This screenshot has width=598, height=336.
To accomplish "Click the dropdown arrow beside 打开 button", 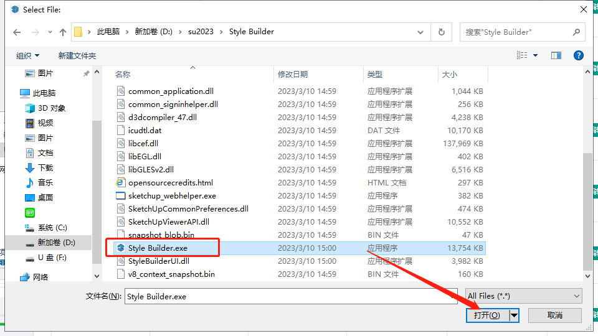I will [514, 315].
